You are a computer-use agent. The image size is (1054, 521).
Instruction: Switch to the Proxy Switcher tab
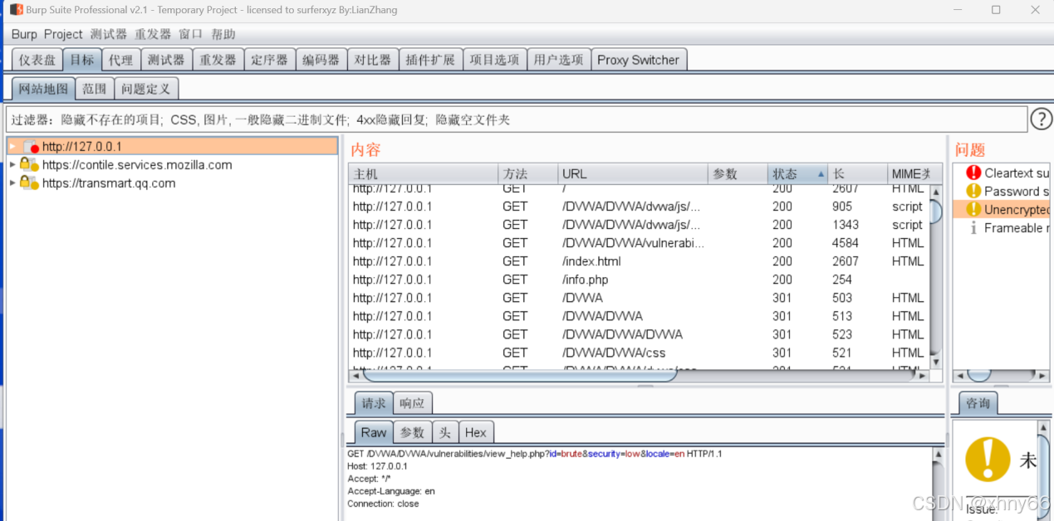tap(638, 60)
